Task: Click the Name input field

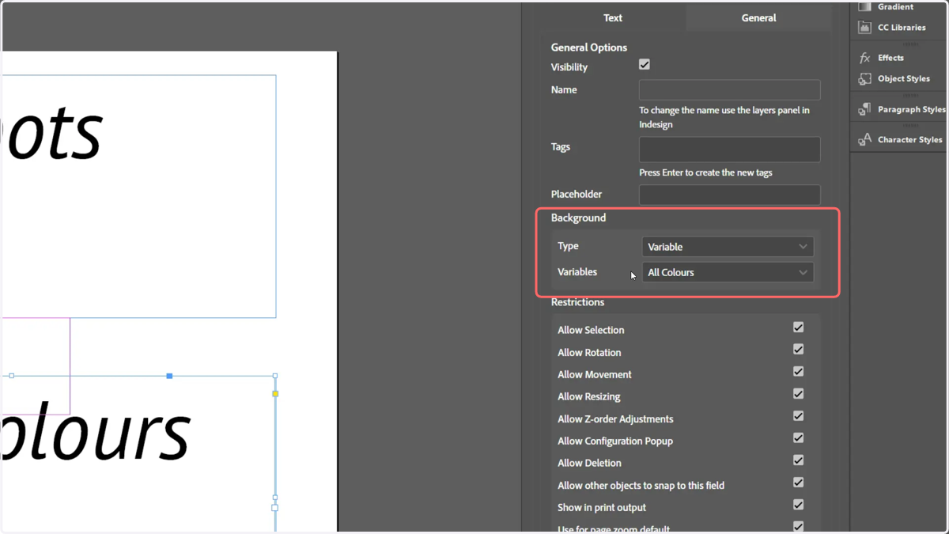Action: click(729, 90)
